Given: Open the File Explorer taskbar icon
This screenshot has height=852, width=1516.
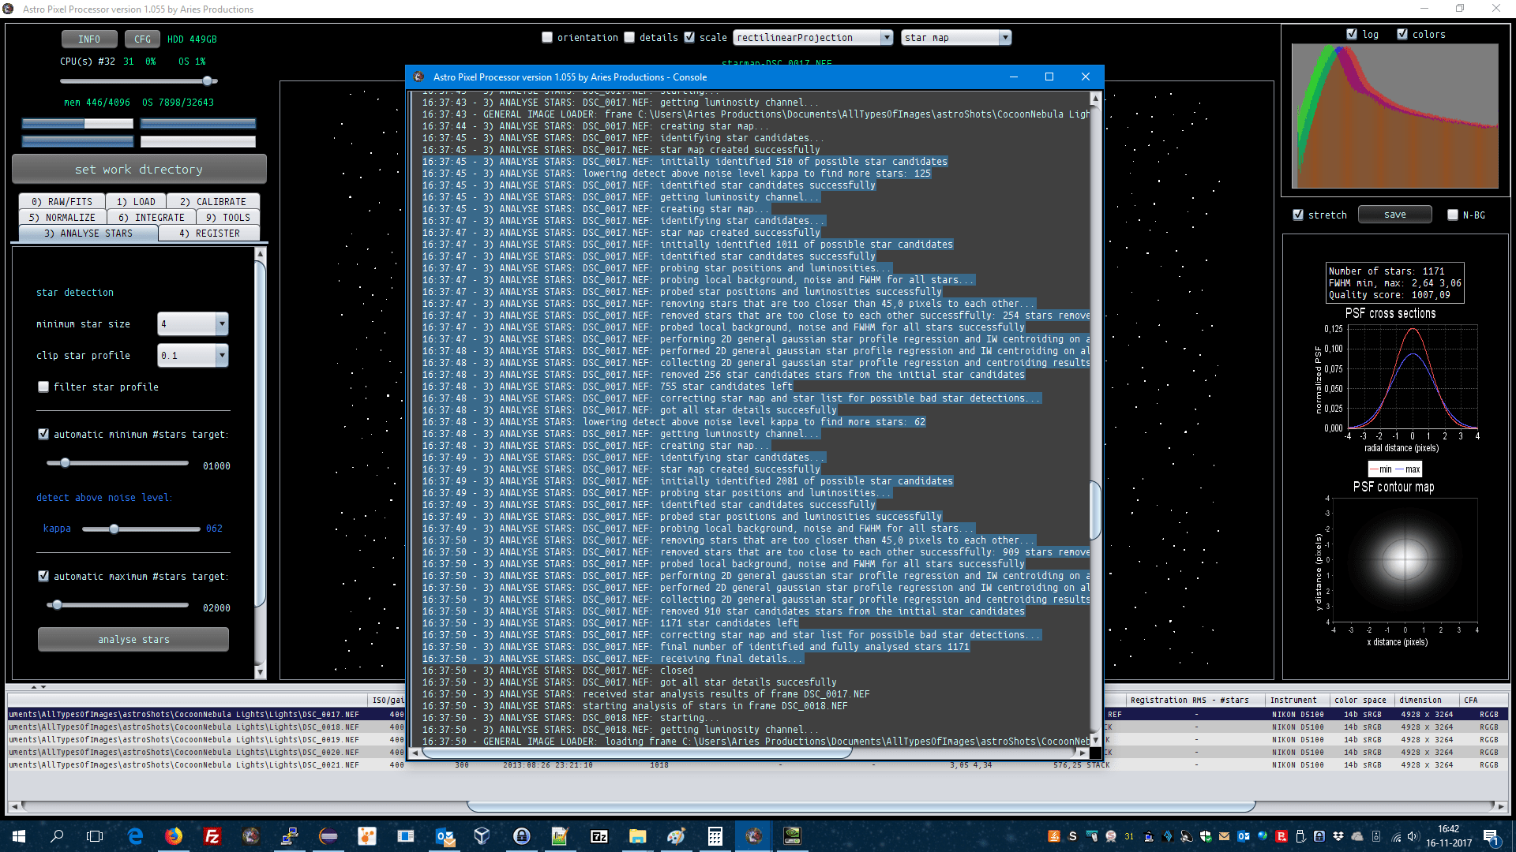Looking at the screenshot, I should click(637, 836).
